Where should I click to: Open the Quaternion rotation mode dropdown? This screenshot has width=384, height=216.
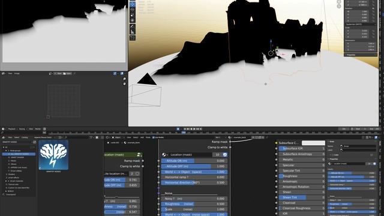point(361,24)
